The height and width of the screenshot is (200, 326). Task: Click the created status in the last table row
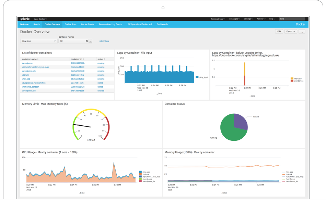[x=101, y=91]
